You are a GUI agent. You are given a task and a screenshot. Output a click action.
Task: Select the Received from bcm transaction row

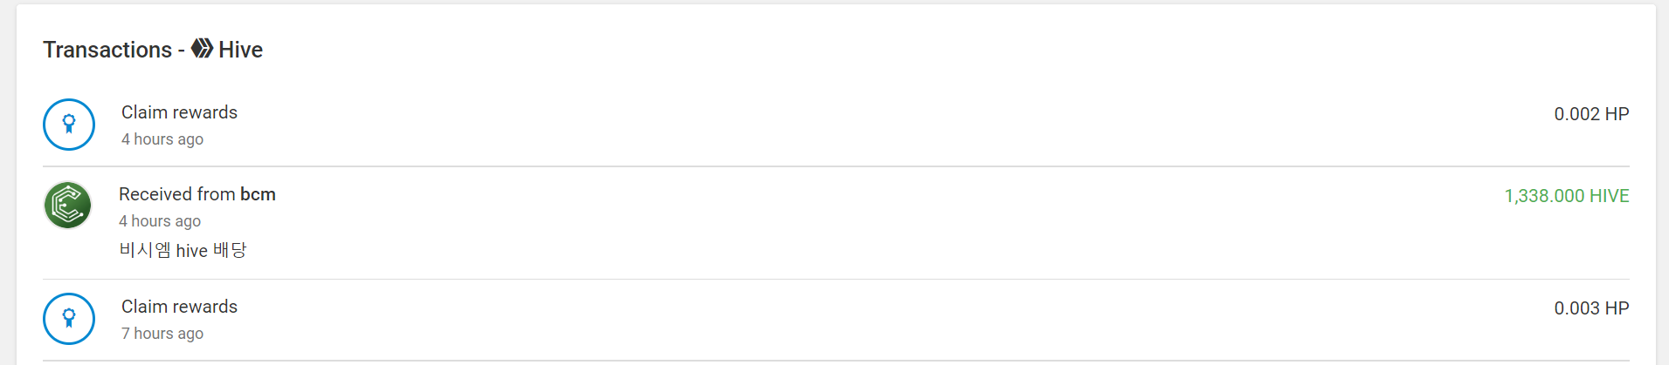836,223
